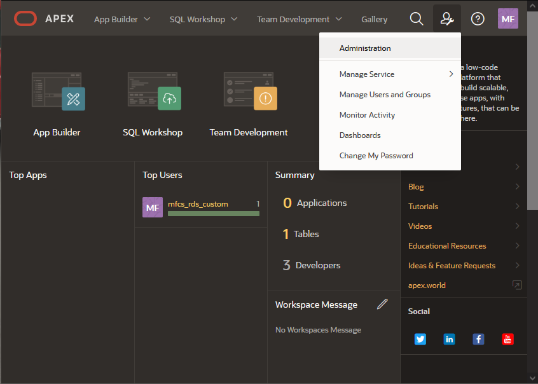Click the App Builder tile label
The height and width of the screenshot is (384, 538).
click(x=57, y=132)
